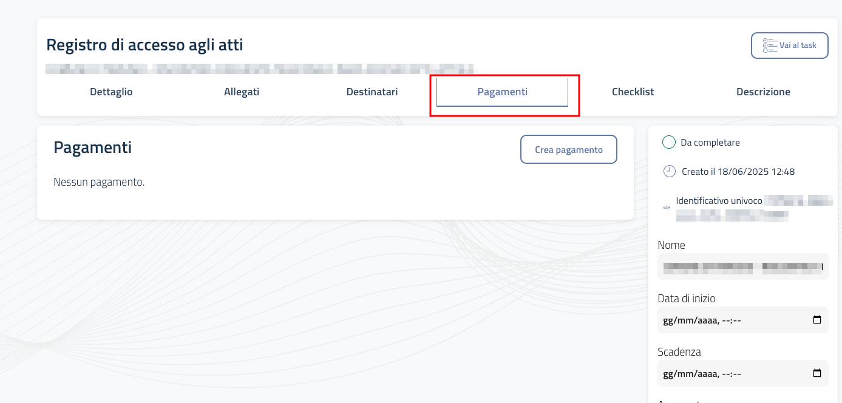Click the "Registro di accesso agli atti" heading
Image resolution: width=842 pixels, height=403 pixels.
[144, 44]
